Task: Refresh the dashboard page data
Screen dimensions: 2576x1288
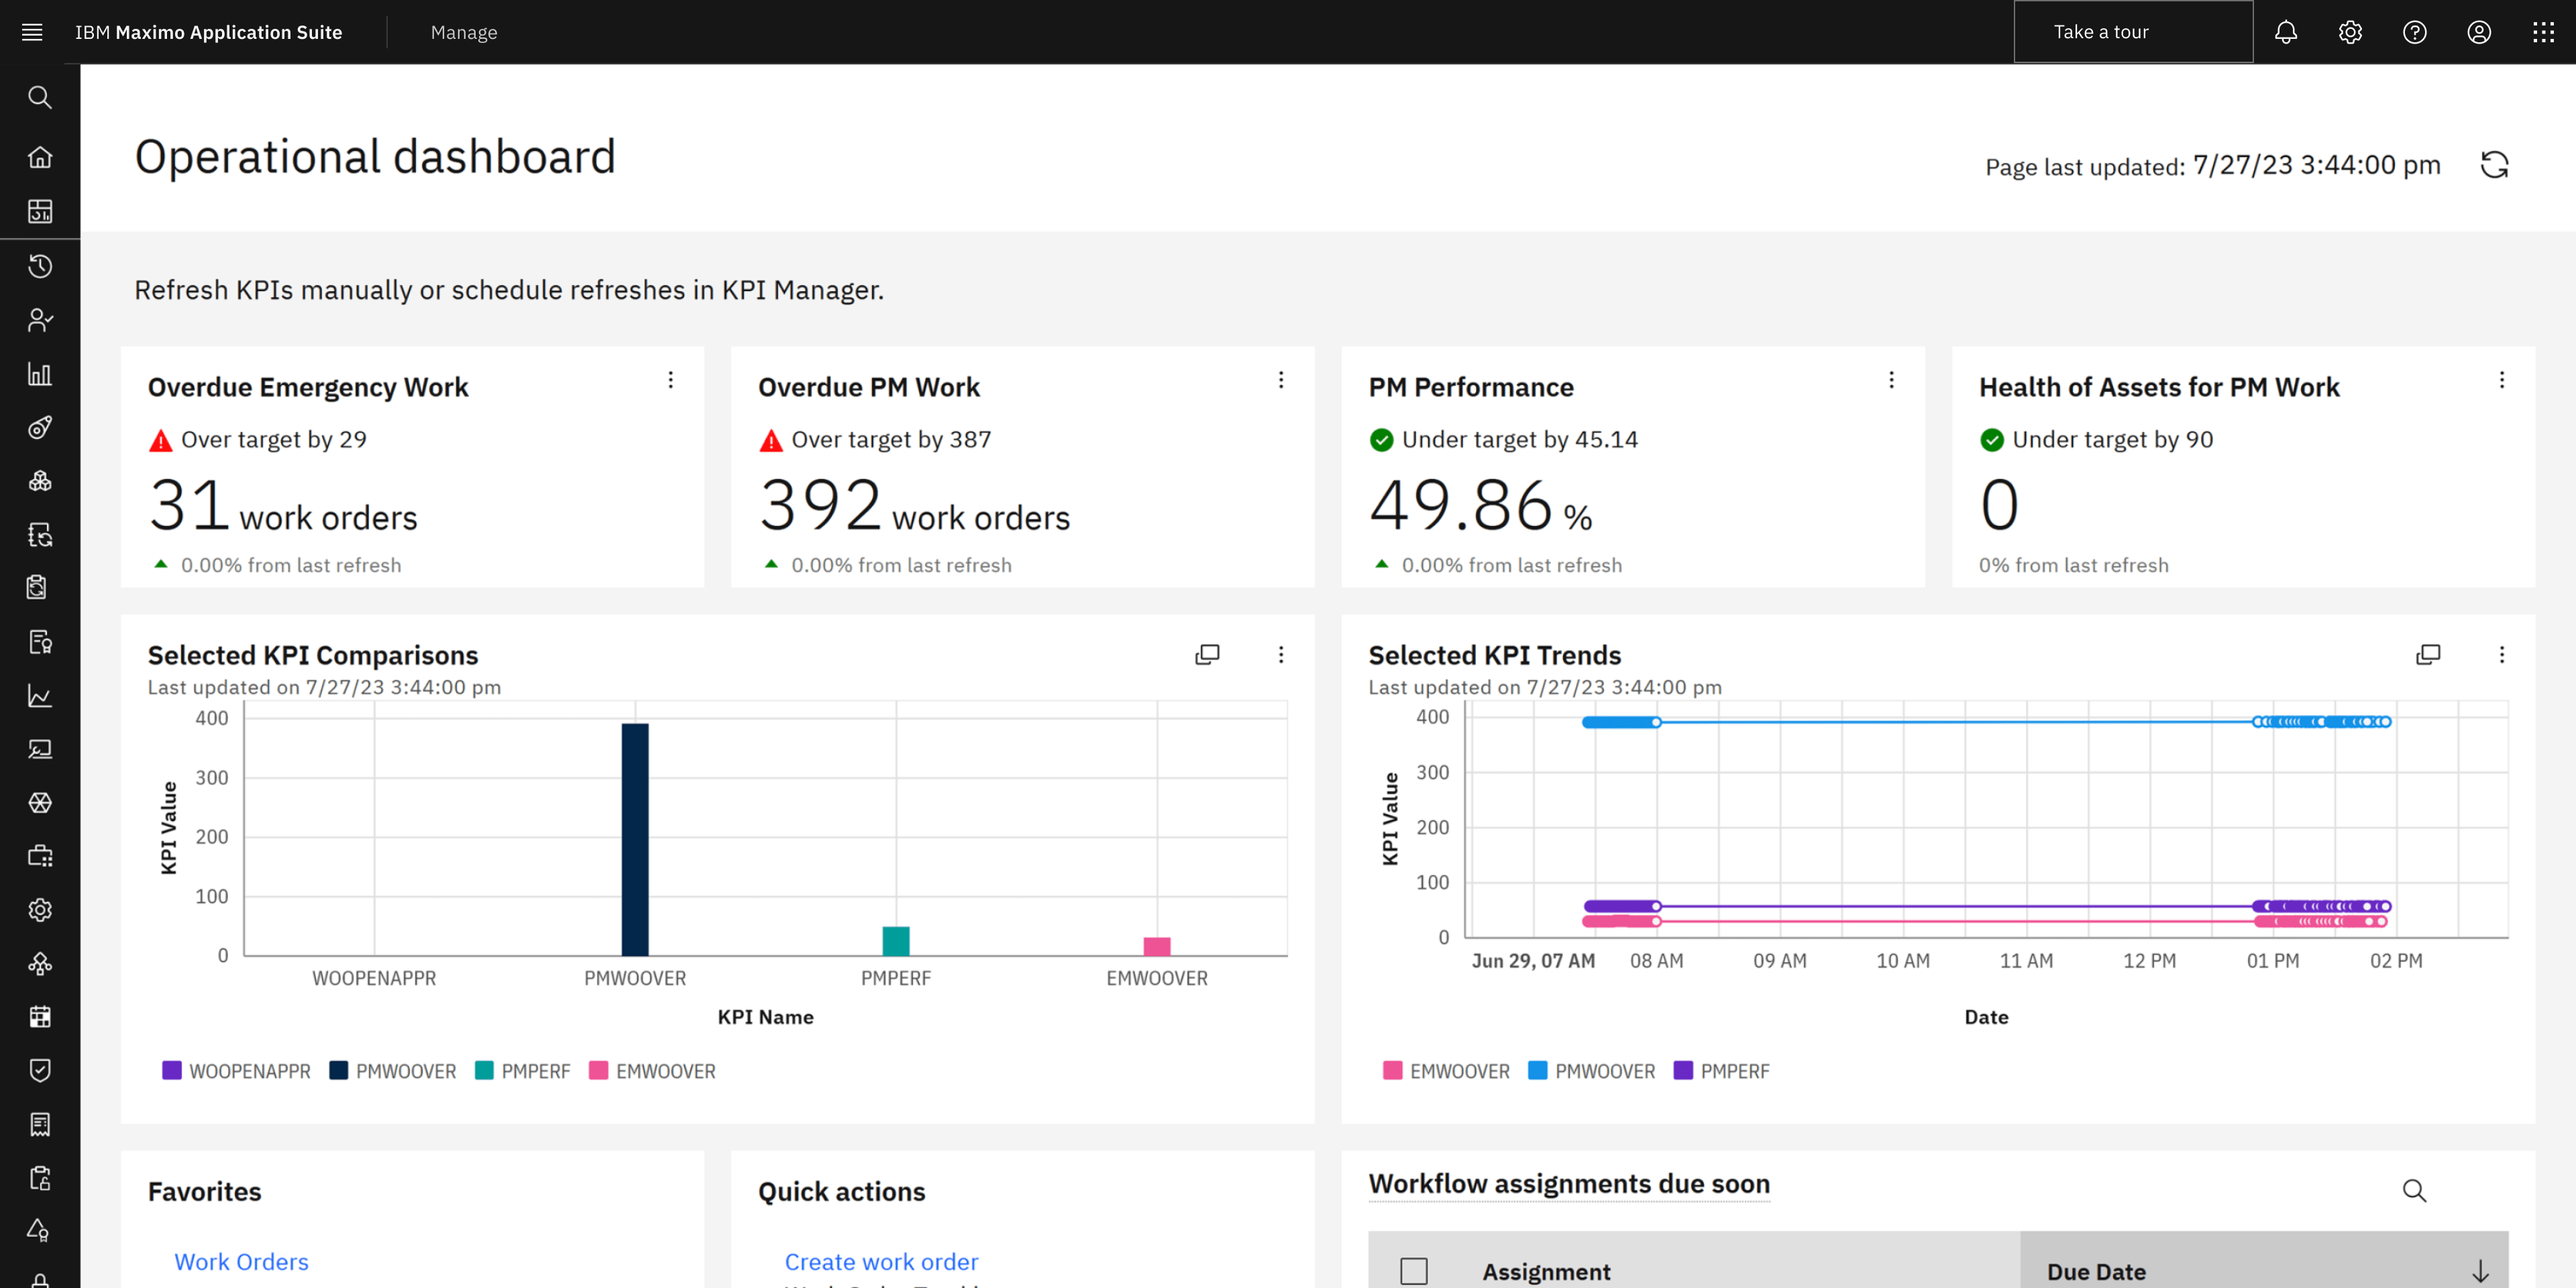Action: (2494, 165)
